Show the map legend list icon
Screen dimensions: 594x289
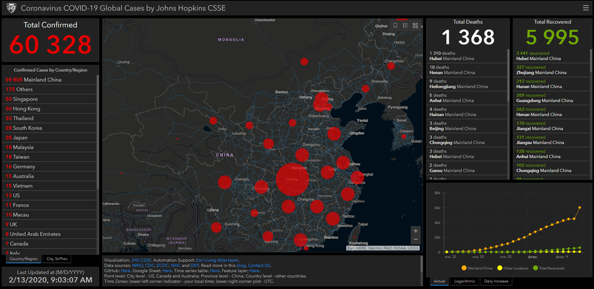[405, 25]
